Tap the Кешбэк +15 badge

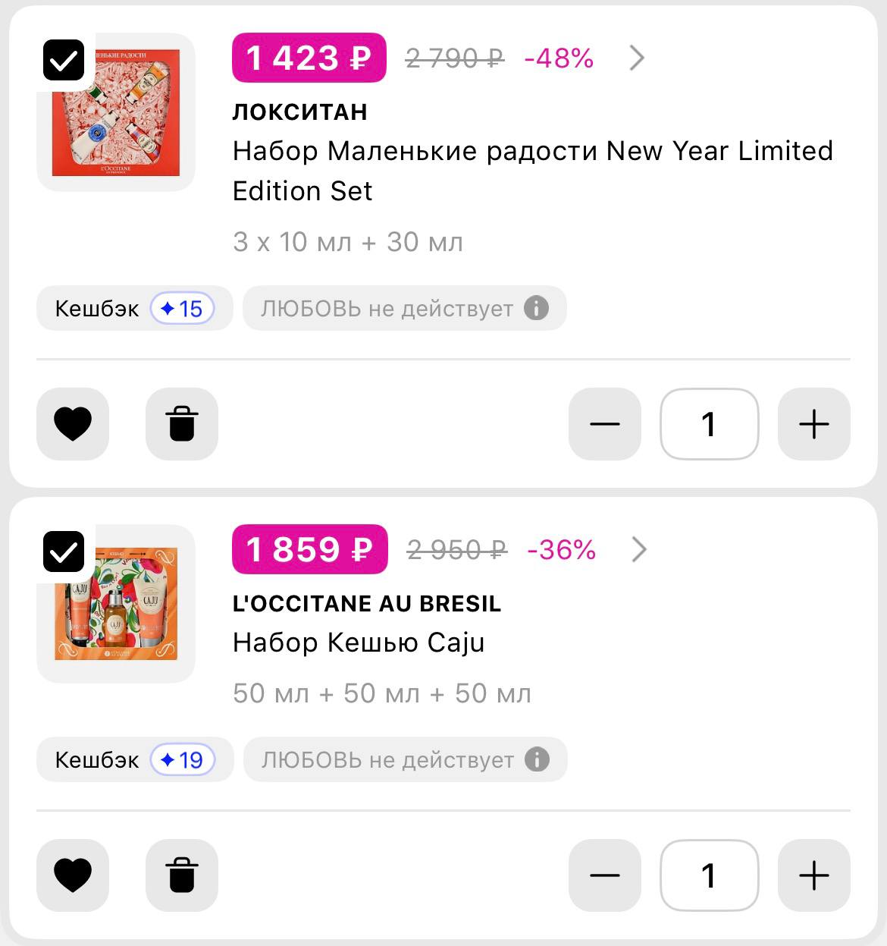click(x=134, y=308)
